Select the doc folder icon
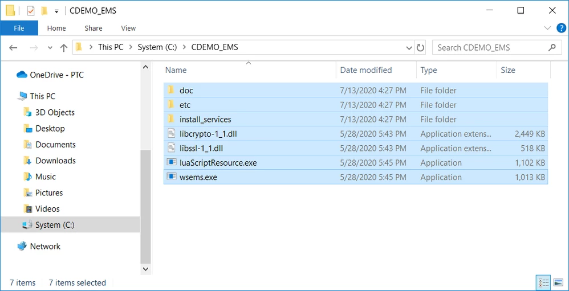Image resolution: width=569 pixels, height=291 pixels. pyautogui.click(x=171, y=90)
